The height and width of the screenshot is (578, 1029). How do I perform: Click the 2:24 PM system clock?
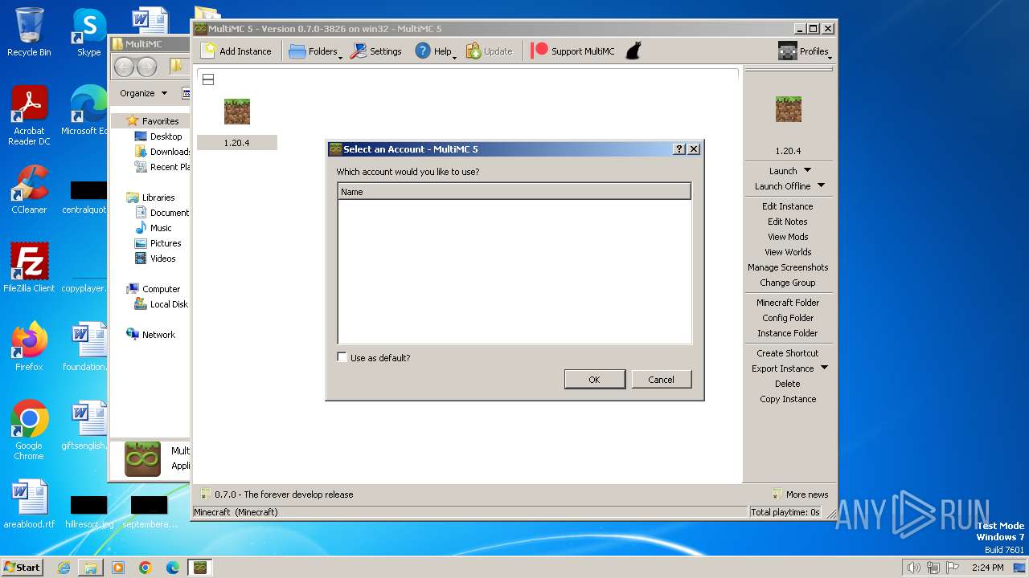pos(987,568)
